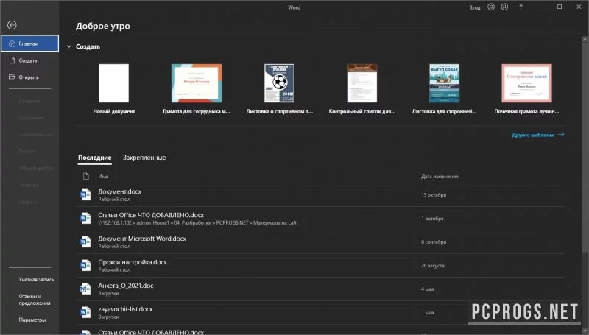Open Прокси настройка.docx file
589x335 pixels.
click(320, 266)
